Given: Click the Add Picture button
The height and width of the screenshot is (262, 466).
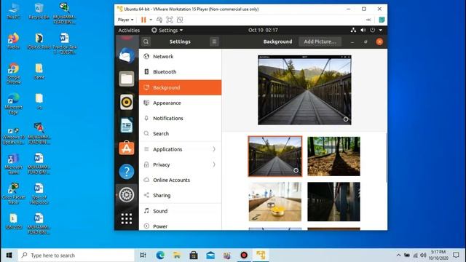Looking at the screenshot, I should (x=320, y=41).
